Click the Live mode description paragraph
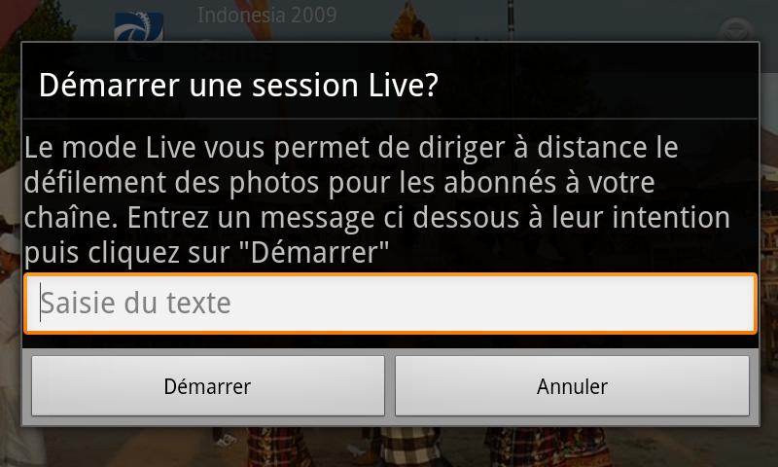This screenshot has height=467, width=778. [377, 199]
